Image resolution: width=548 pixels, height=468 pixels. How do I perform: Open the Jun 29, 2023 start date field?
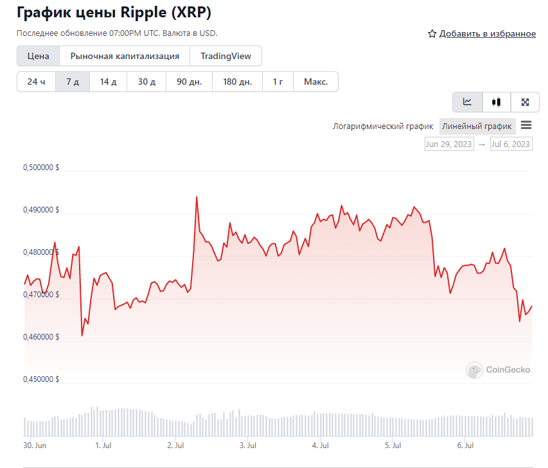(x=449, y=144)
